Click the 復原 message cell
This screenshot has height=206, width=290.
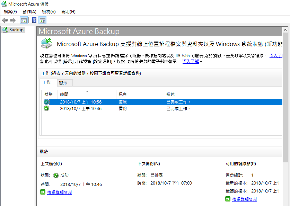(123, 102)
